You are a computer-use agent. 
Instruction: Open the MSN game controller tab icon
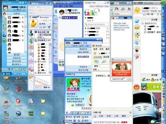31,55
